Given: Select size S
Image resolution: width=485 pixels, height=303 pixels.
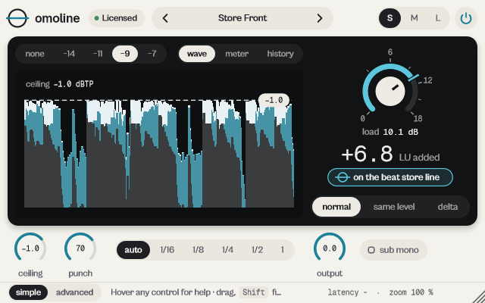Looking at the screenshot, I should coord(390,18).
